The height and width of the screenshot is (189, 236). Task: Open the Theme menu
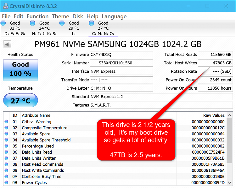pyautogui.click(x=60, y=16)
